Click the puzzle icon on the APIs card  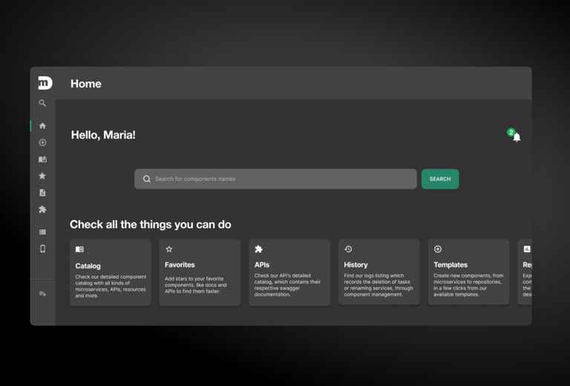[x=258, y=249]
